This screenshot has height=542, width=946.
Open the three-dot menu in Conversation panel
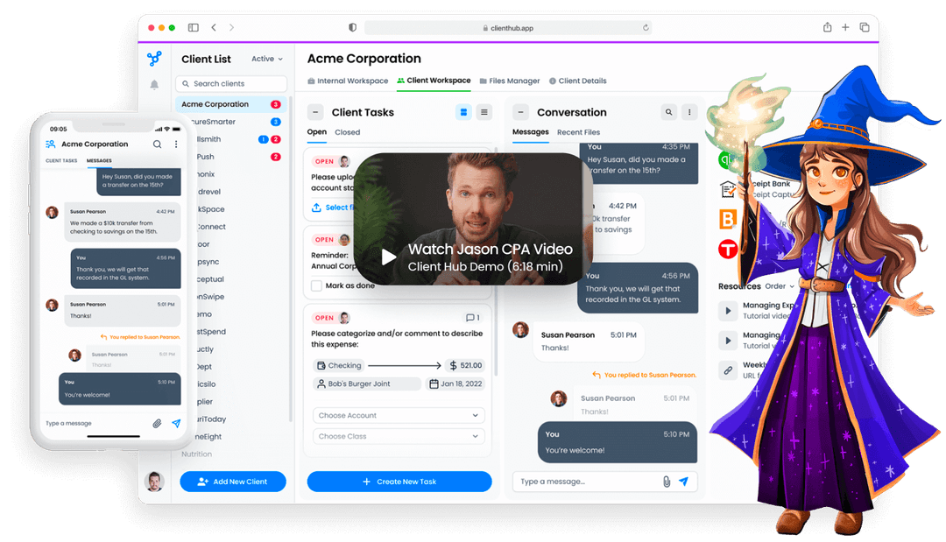click(x=689, y=112)
